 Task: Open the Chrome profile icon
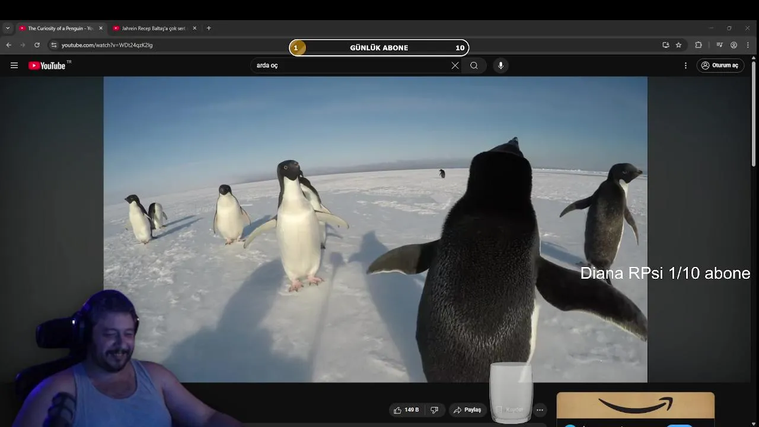[x=734, y=45]
